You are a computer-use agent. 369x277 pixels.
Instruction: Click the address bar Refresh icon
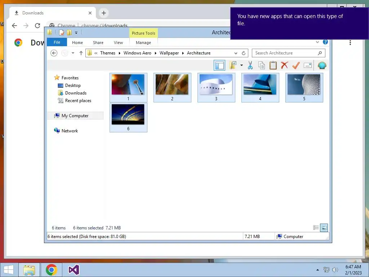244,53
